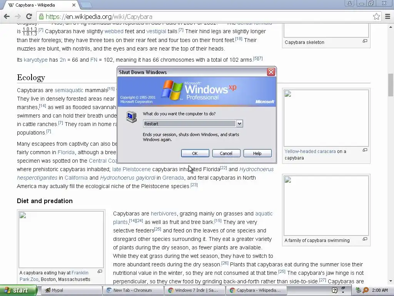Follow the herbivores link
Viewport: 394px width, 296px height.
pos(164,214)
